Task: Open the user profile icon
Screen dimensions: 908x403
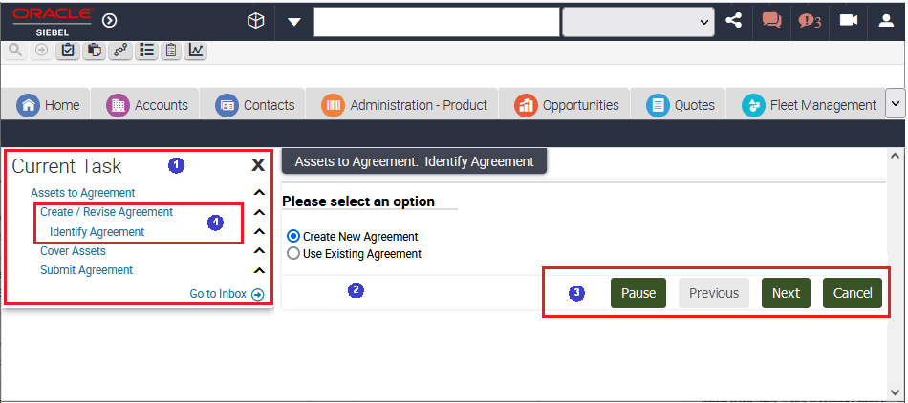Action: (x=886, y=21)
